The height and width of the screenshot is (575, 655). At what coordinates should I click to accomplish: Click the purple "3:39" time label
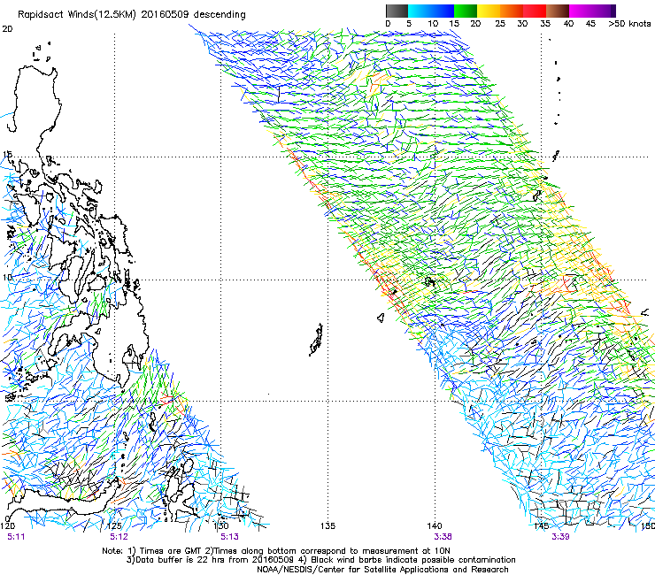(x=560, y=537)
